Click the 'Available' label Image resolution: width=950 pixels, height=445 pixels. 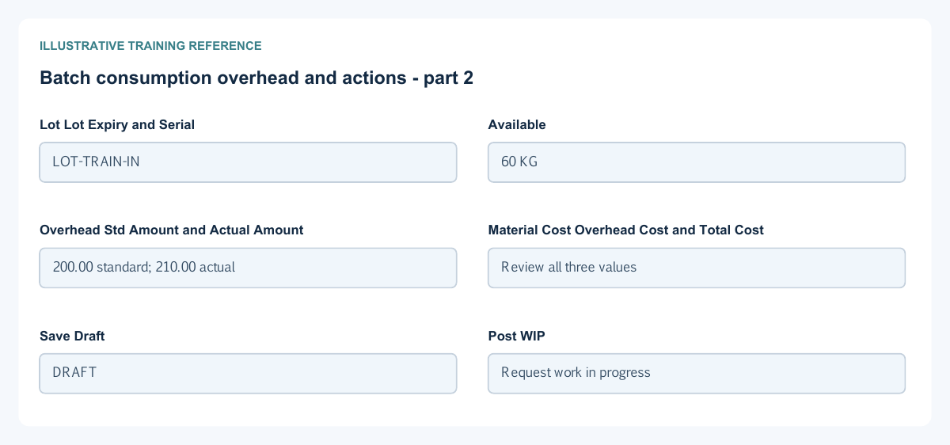[517, 124]
